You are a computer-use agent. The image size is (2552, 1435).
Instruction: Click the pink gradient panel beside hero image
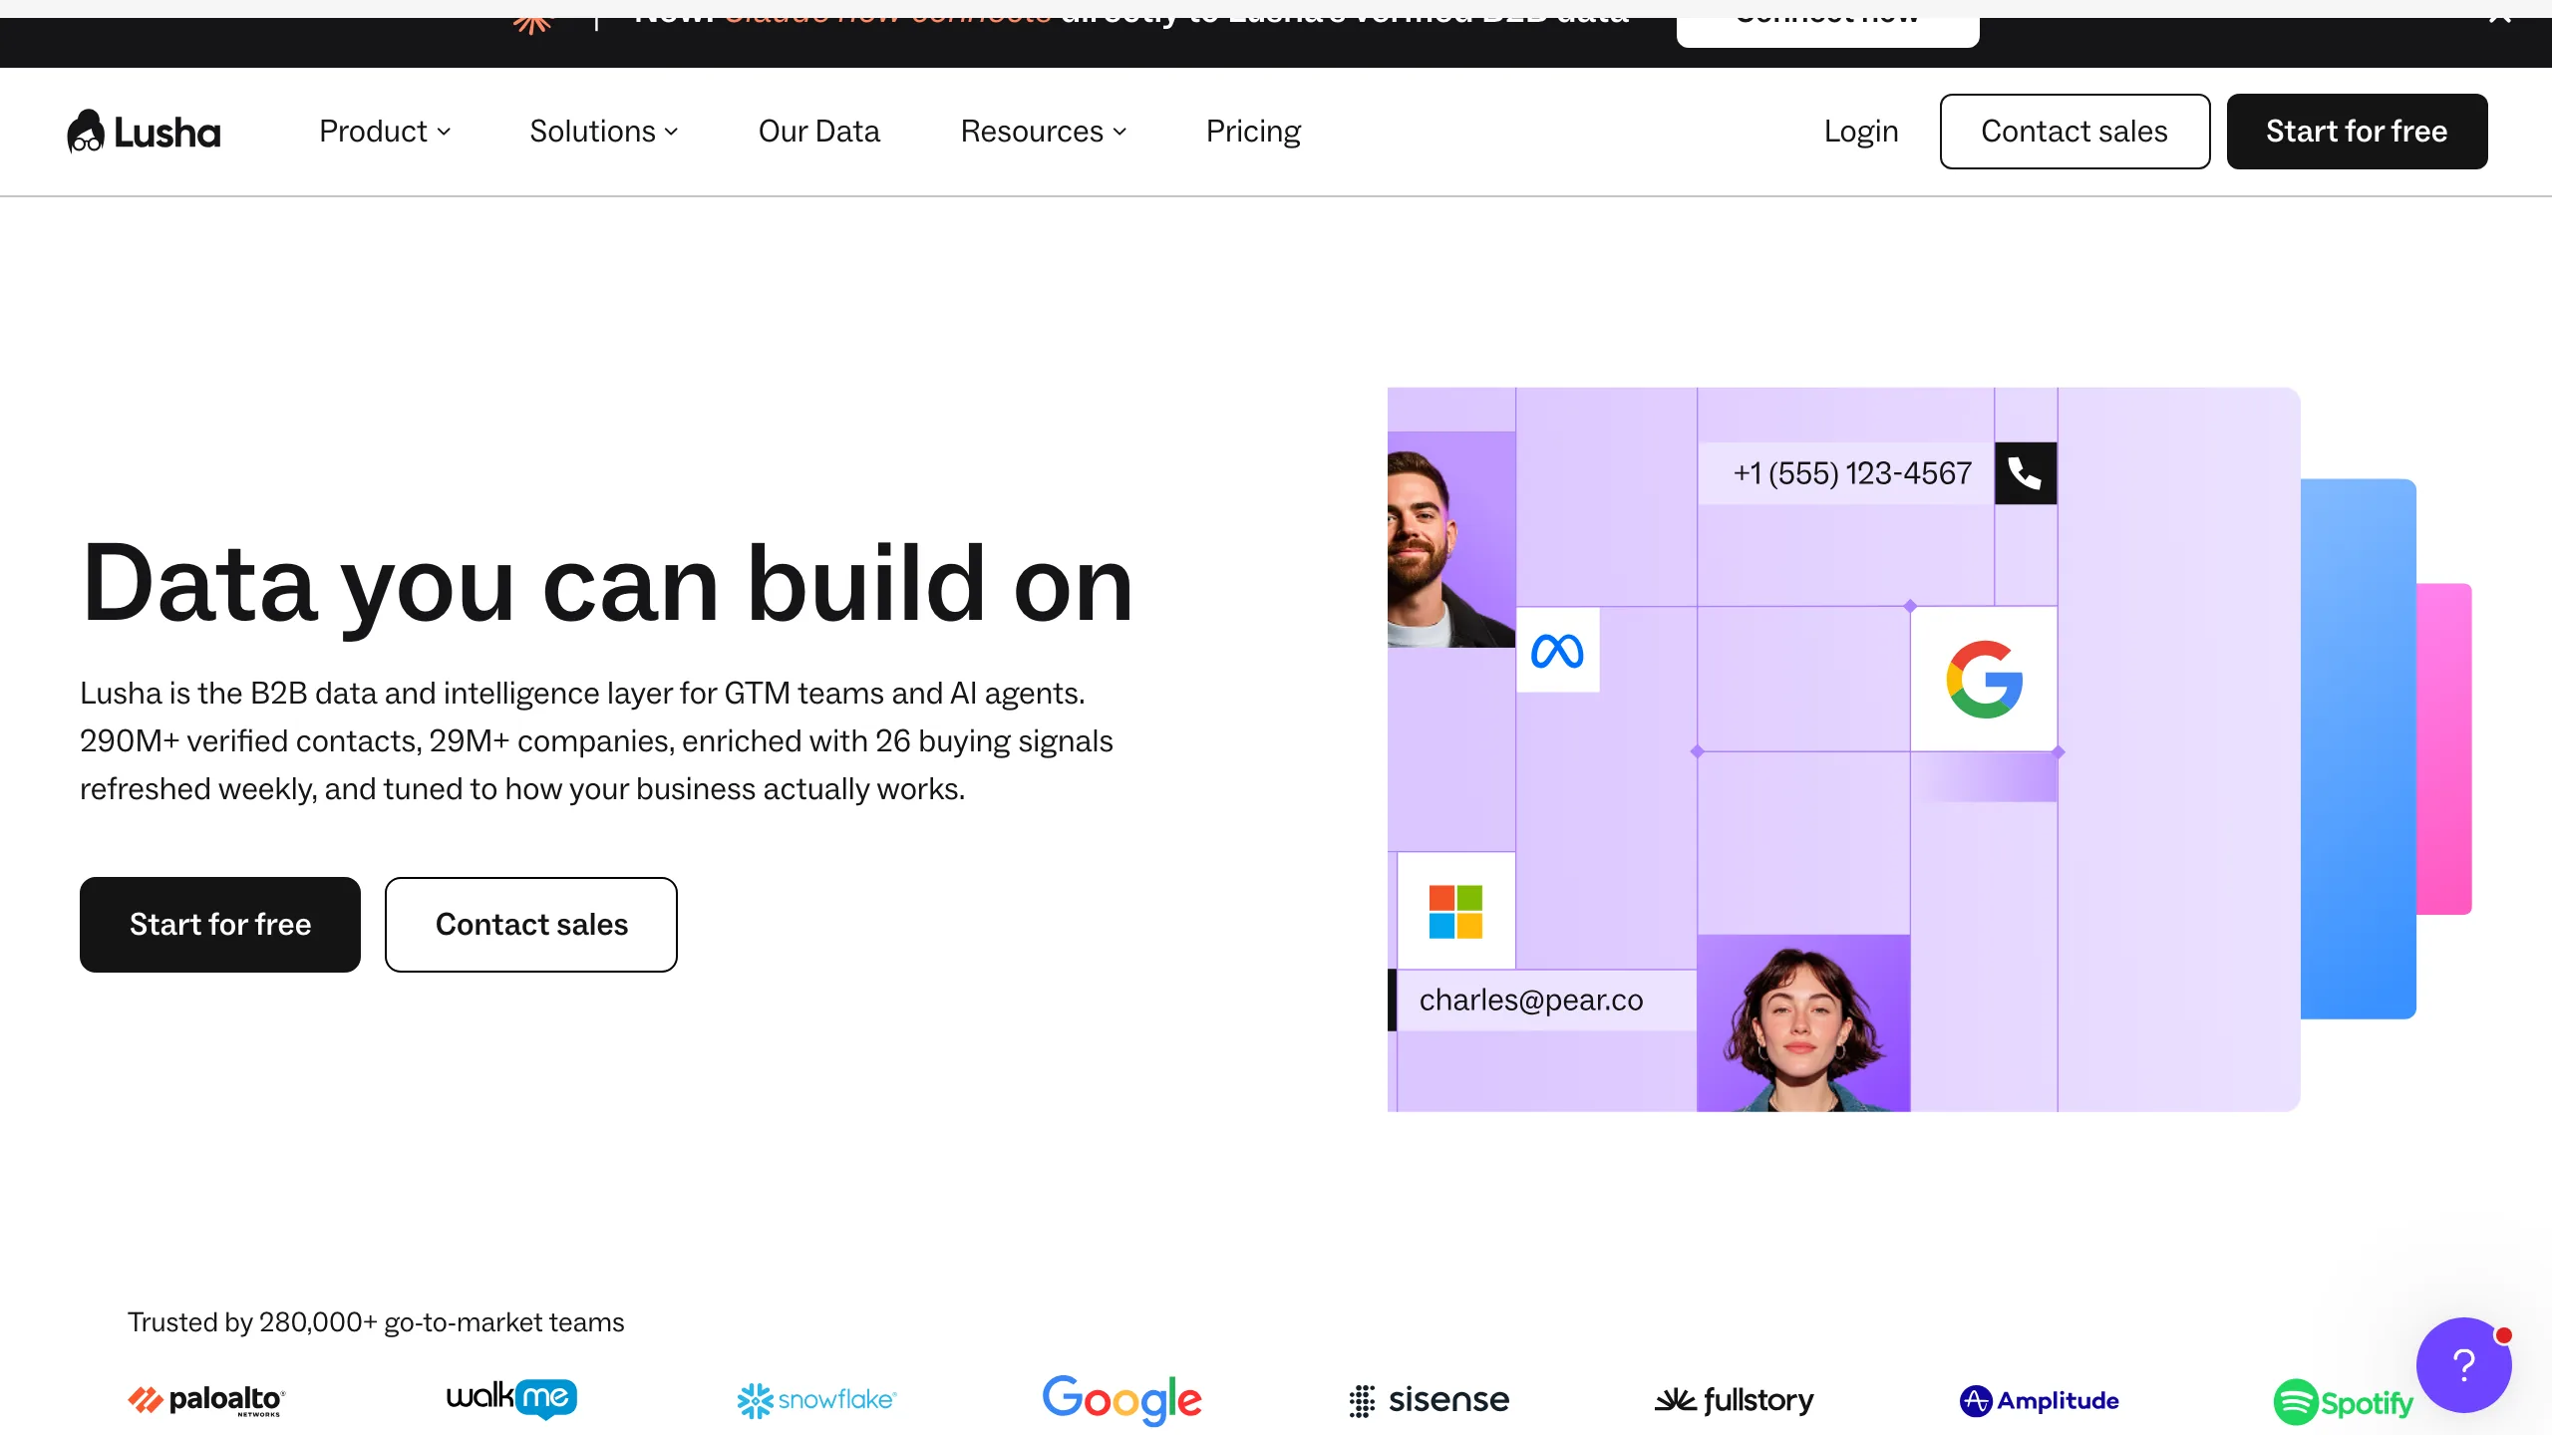click(x=2444, y=748)
